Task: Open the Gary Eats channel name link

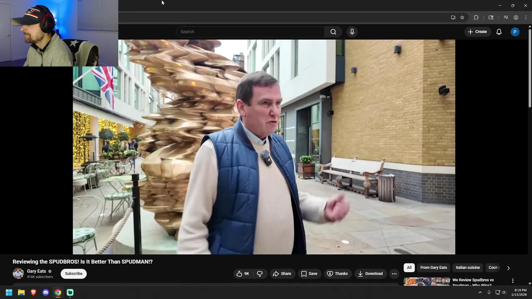Action: tap(37, 271)
